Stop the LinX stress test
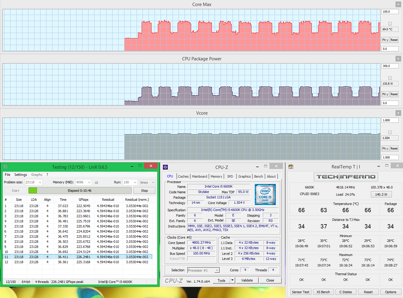The height and width of the screenshot is (298, 403). (144, 191)
